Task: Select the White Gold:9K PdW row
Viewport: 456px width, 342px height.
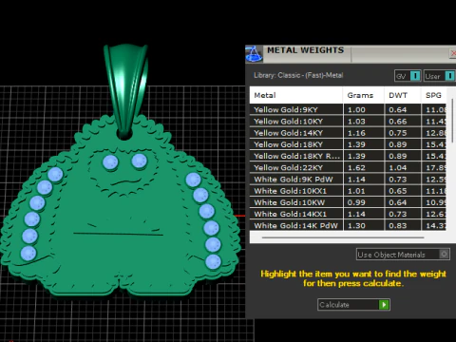Action: point(348,180)
